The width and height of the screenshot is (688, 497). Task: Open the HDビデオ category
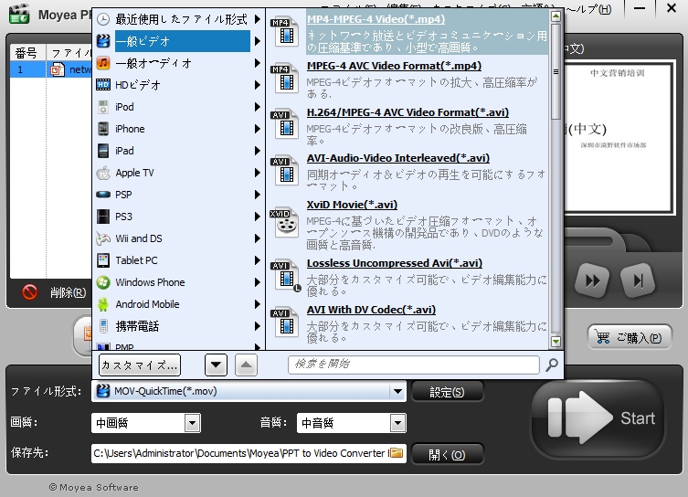click(x=178, y=85)
